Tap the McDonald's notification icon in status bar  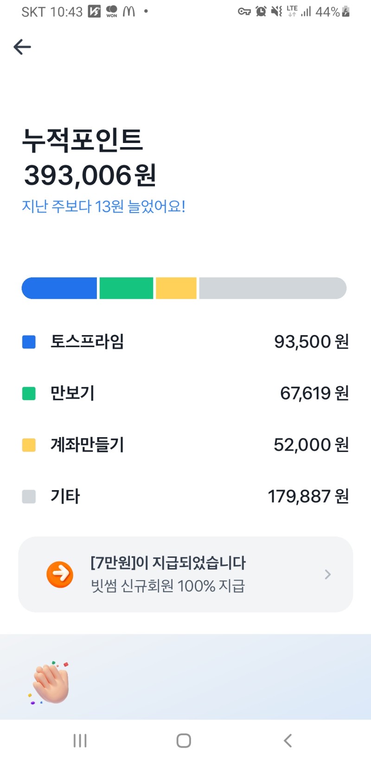129,12
